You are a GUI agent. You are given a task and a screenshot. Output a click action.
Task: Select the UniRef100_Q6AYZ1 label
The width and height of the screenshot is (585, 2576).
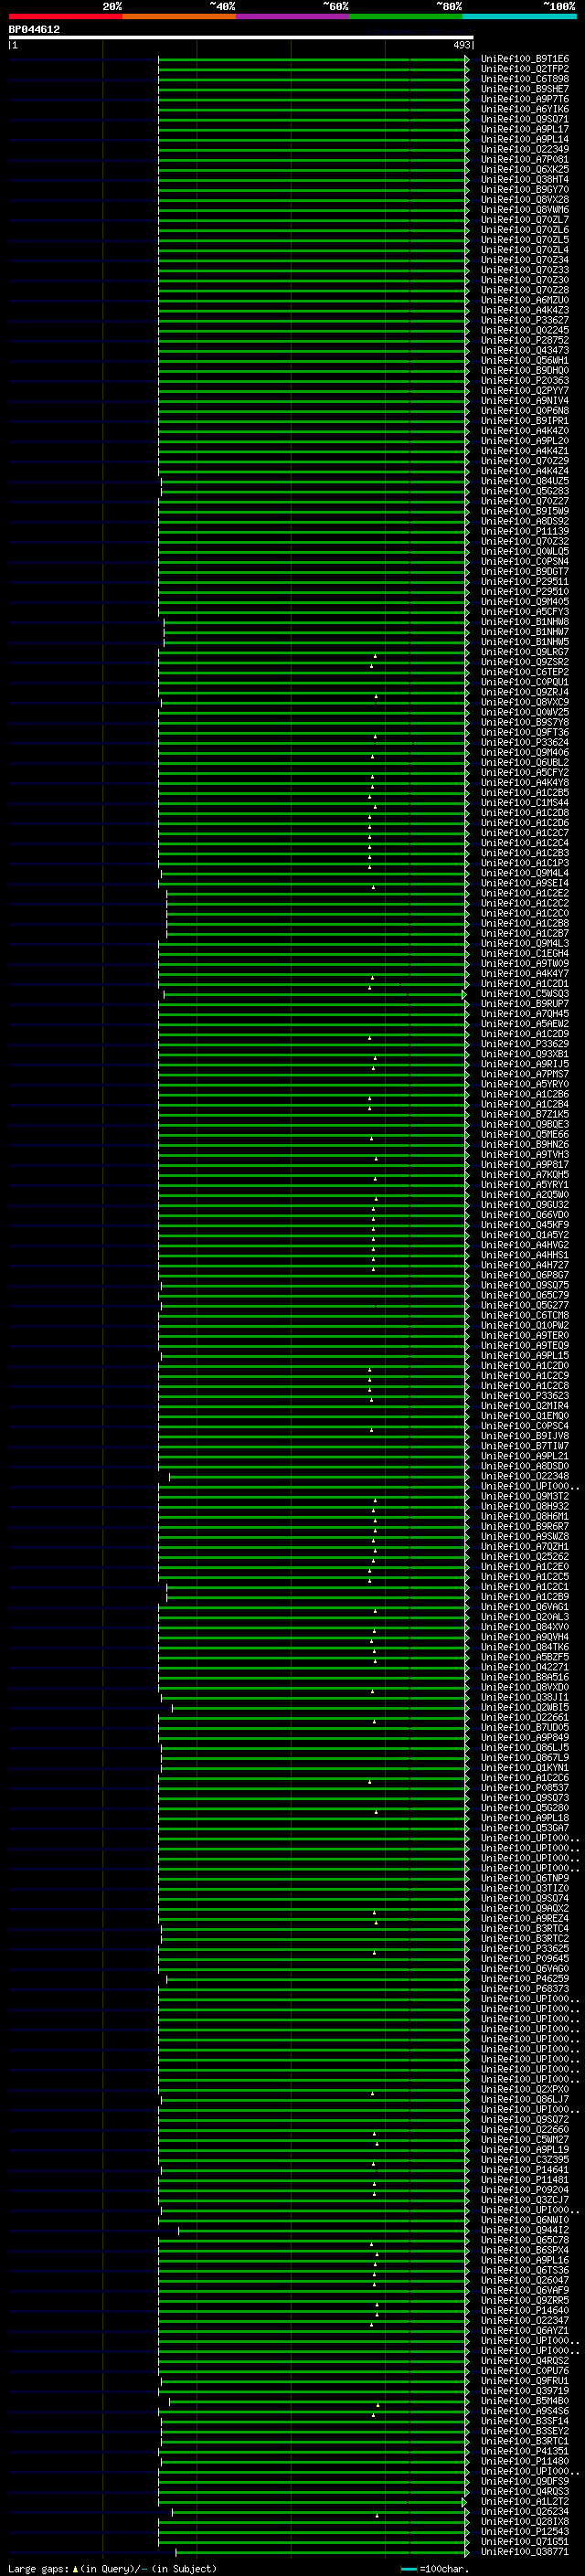coord(525,2331)
